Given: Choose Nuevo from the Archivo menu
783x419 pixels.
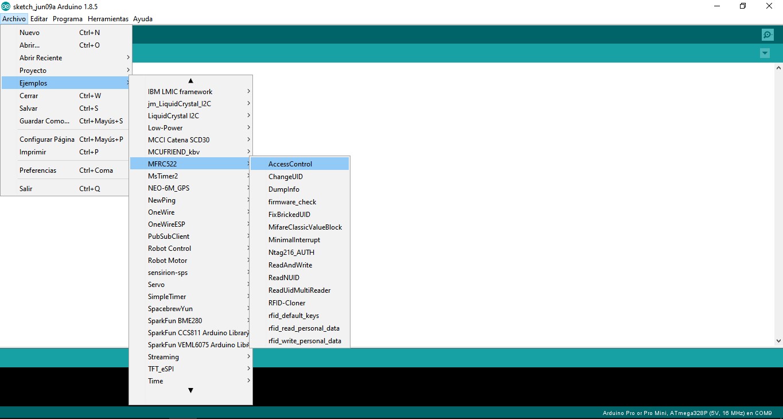Looking at the screenshot, I should (x=66, y=33).
